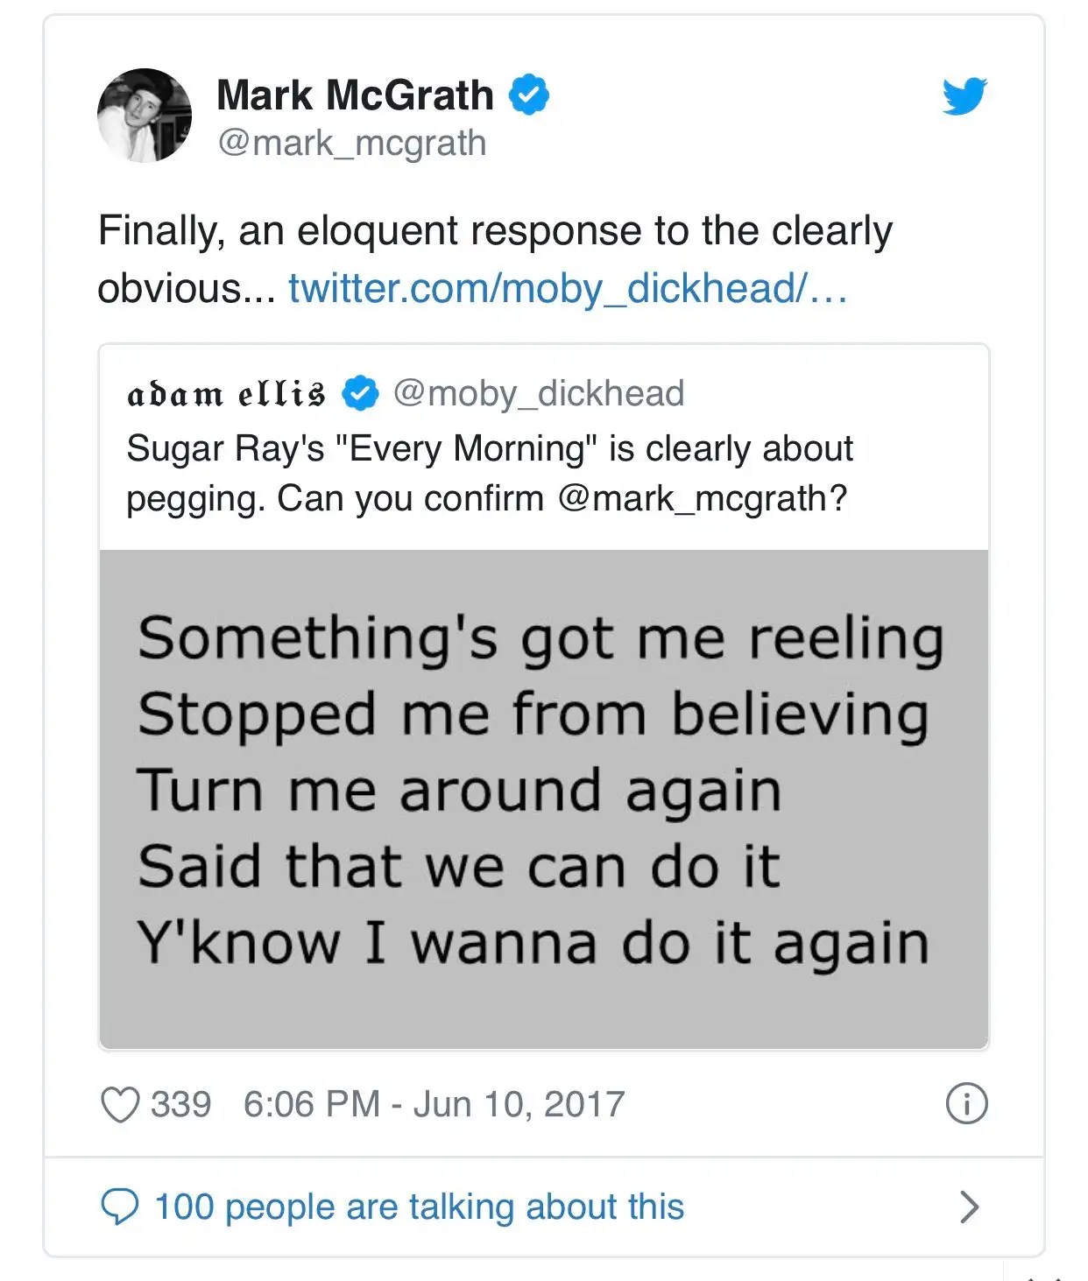Click the 339 likes count
This screenshot has height=1281, width=1088.
coord(180,1104)
